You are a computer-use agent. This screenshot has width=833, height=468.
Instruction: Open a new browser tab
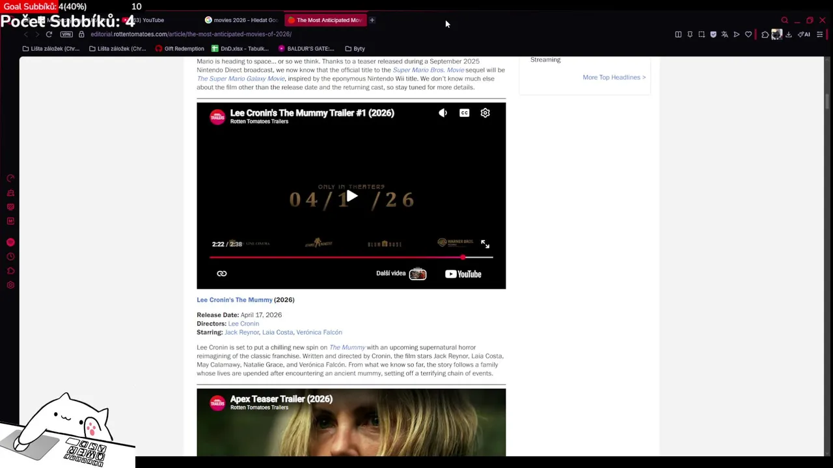point(372,20)
